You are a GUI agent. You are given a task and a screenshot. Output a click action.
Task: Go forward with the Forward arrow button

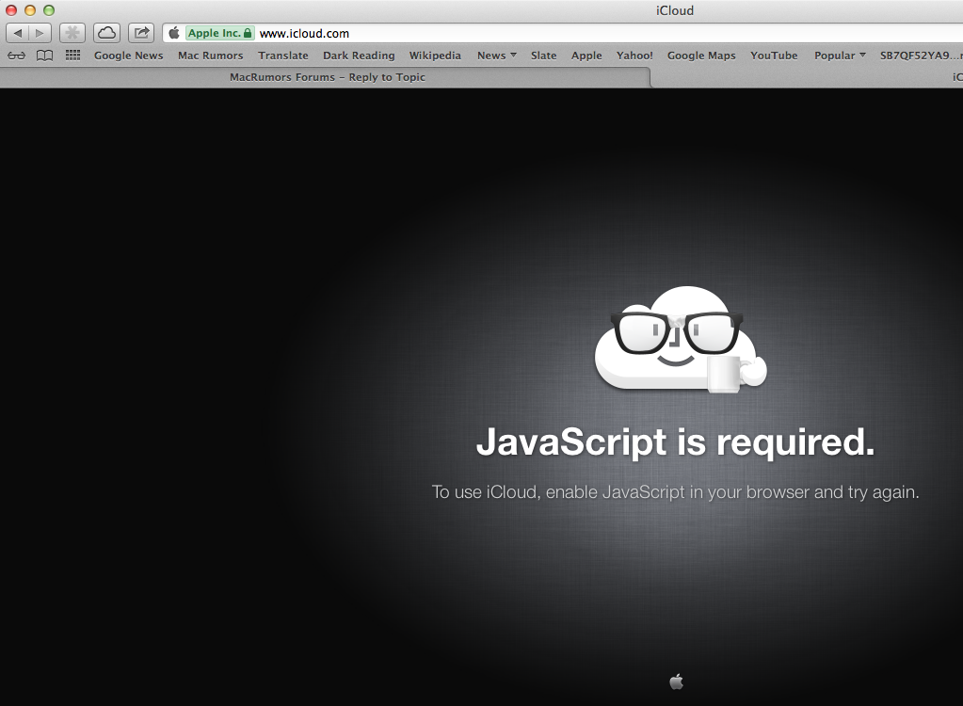click(x=40, y=33)
